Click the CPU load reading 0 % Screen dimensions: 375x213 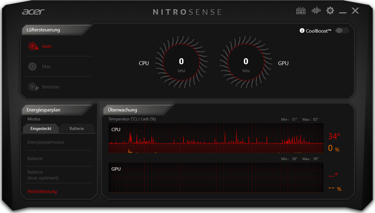[x=334, y=148]
